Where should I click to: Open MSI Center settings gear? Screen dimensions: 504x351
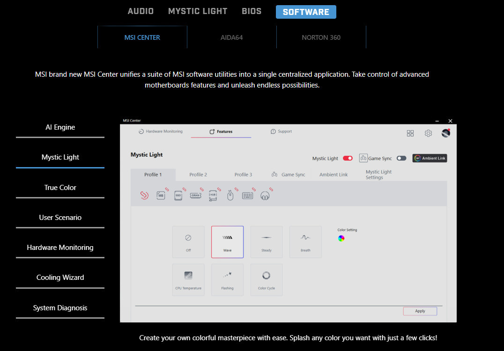click(428, 133)
